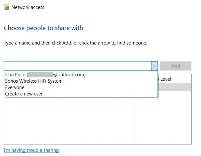Screen dimensions: 201x156
Task: Click empty space in the name list
Action: tap(69, 121)
